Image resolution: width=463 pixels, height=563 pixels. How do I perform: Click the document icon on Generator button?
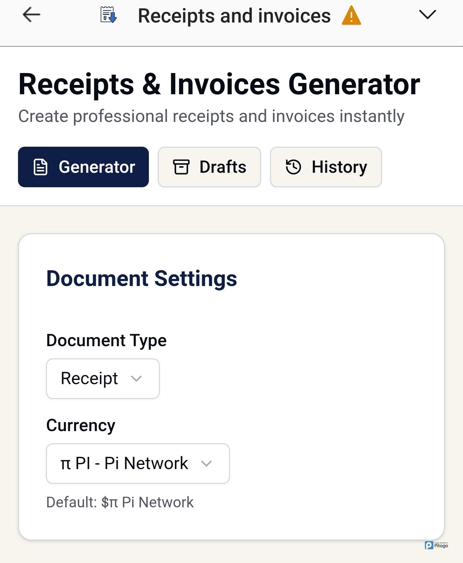pos(41,167)
